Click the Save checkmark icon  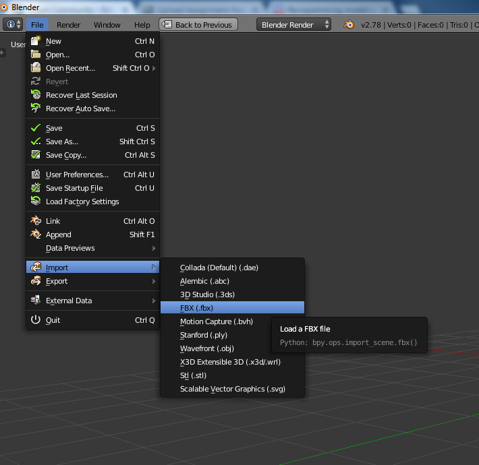[x=36, y=128]
